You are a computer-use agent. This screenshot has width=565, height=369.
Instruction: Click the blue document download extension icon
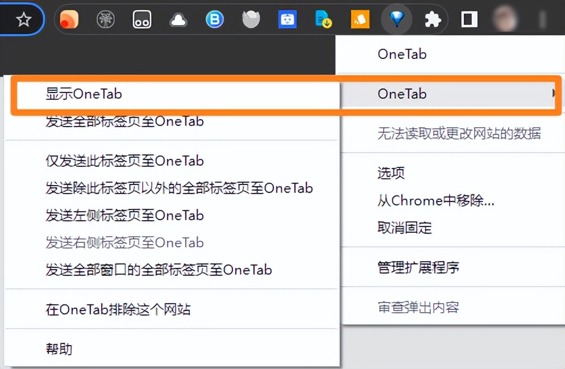tap(323, 19)
